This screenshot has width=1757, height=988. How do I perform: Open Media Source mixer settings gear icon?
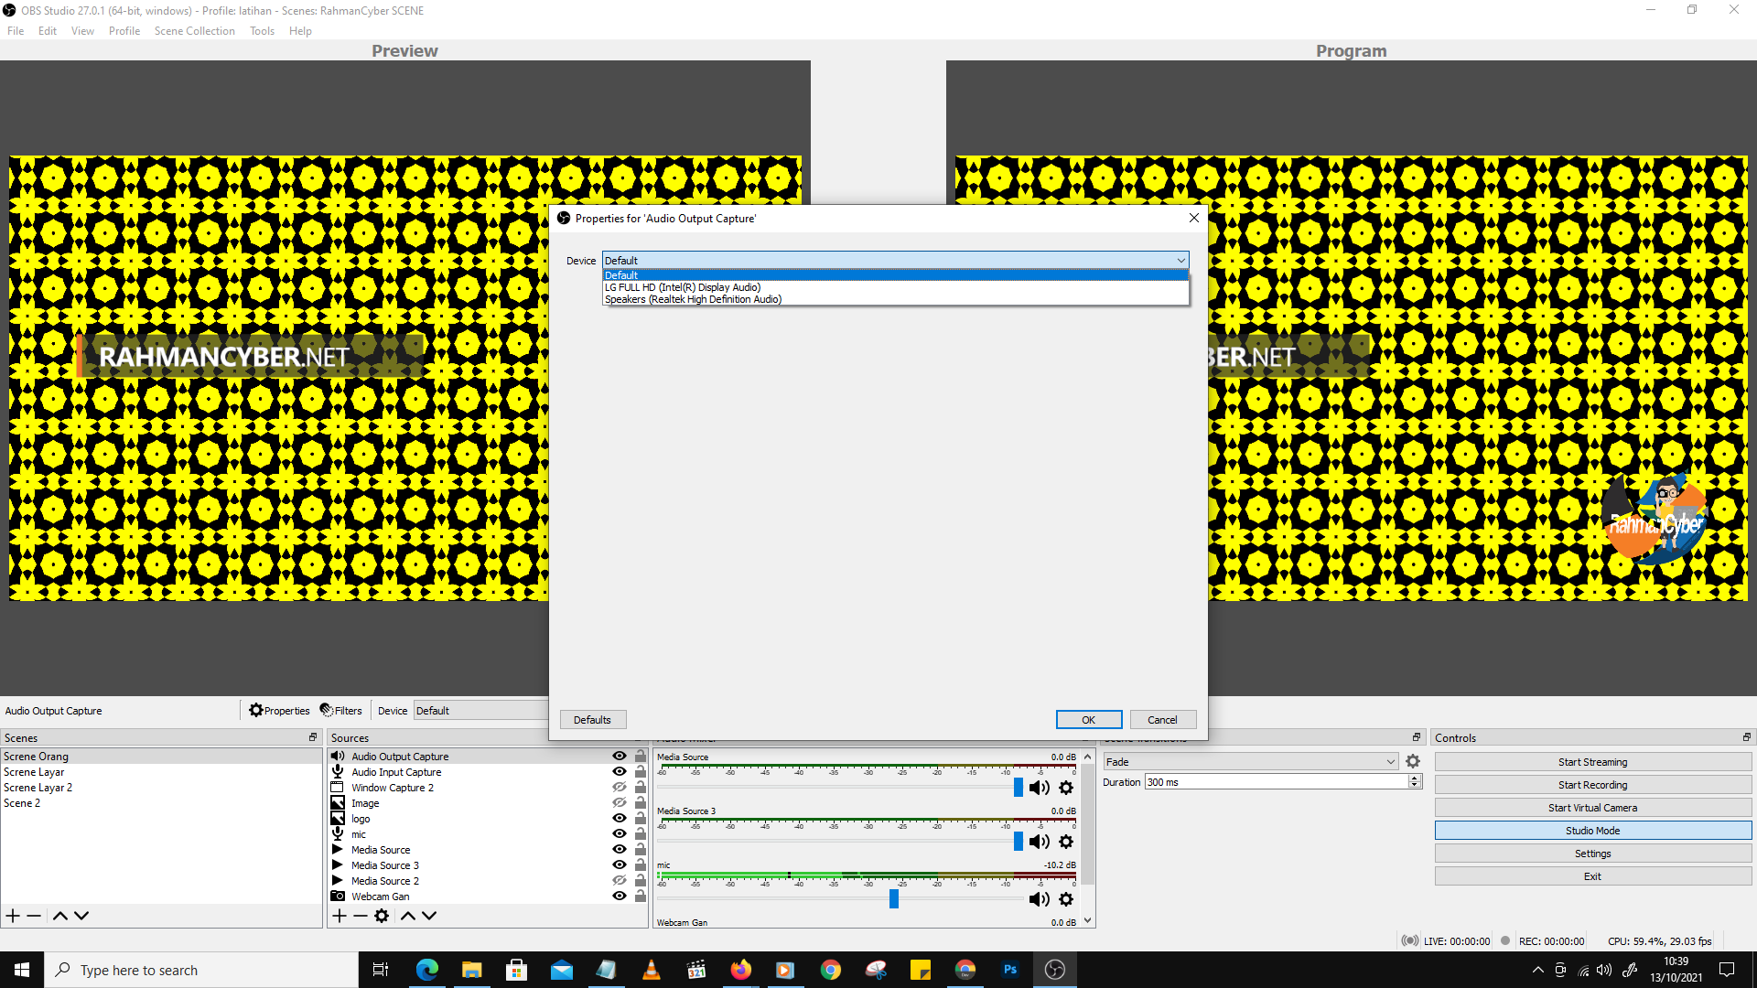point(1066,788)
